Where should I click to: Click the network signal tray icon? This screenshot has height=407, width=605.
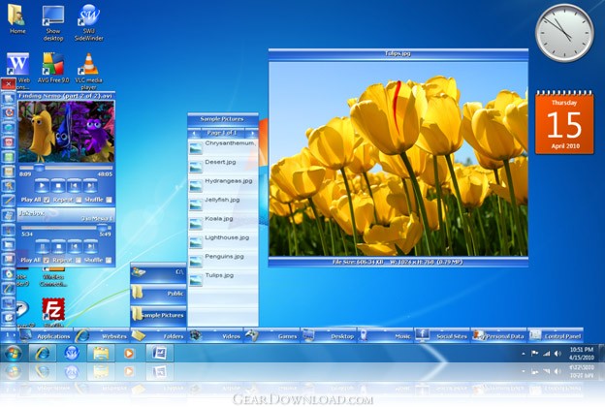547,354
